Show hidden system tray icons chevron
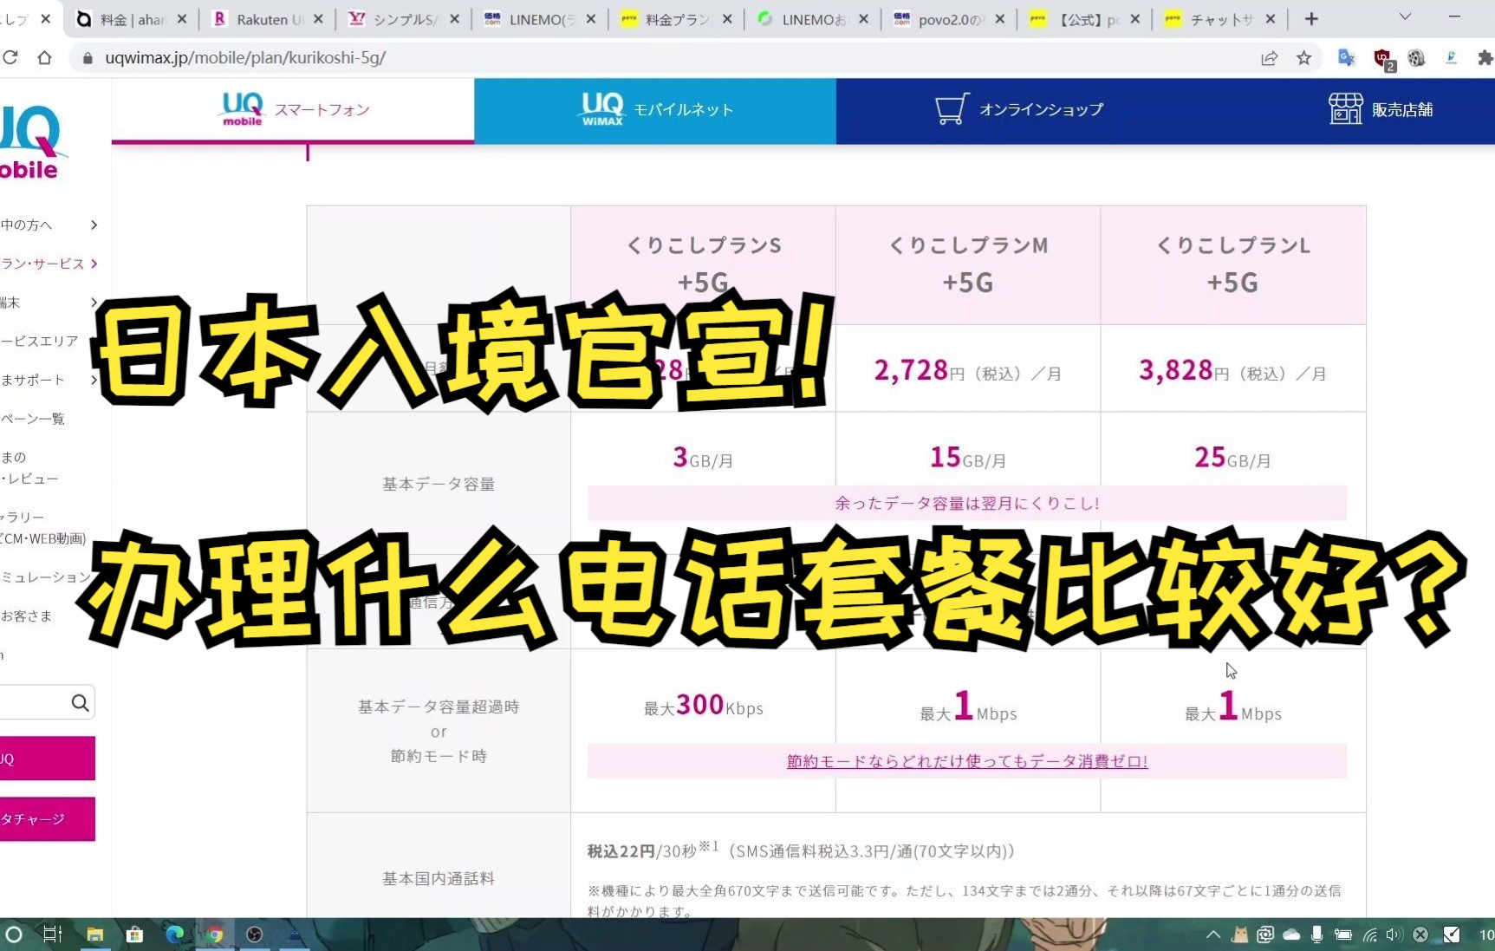Viewport: 1495px width, 951px height. [1213, 934]
